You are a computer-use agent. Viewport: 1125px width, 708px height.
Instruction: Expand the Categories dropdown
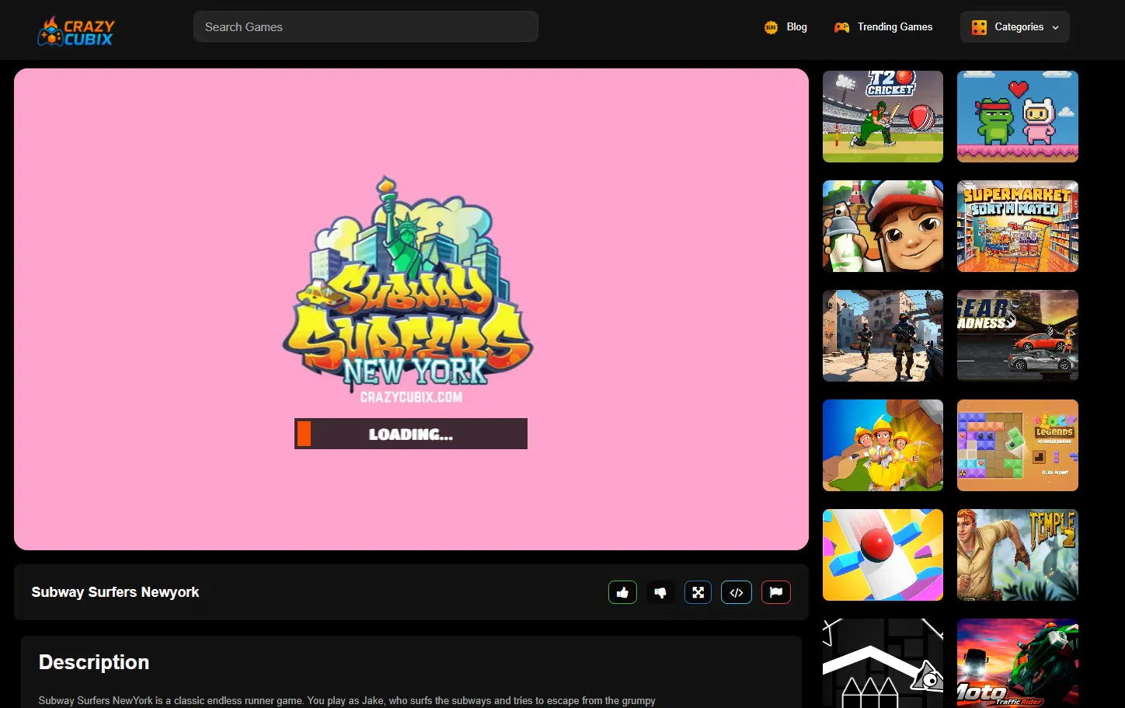(1015, 27)
